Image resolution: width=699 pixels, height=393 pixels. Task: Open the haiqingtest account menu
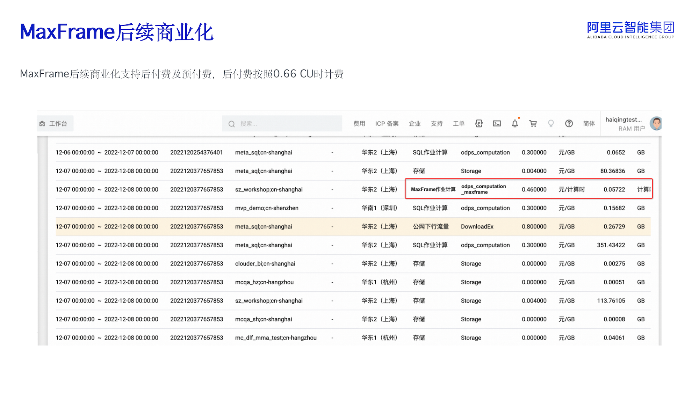pos(625,124)
